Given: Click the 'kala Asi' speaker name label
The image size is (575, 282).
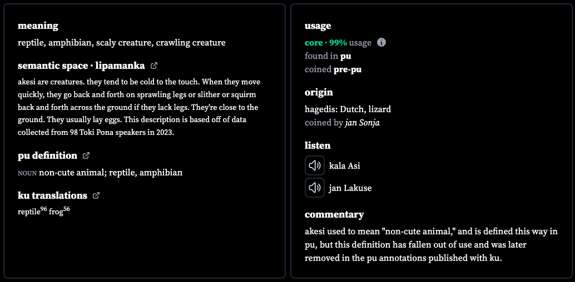Looking at the screenshot, I should [x=345, y=166].
